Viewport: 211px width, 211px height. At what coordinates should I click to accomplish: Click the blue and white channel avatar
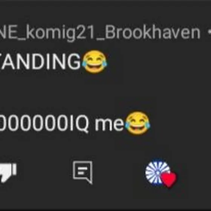click(158, 173)
